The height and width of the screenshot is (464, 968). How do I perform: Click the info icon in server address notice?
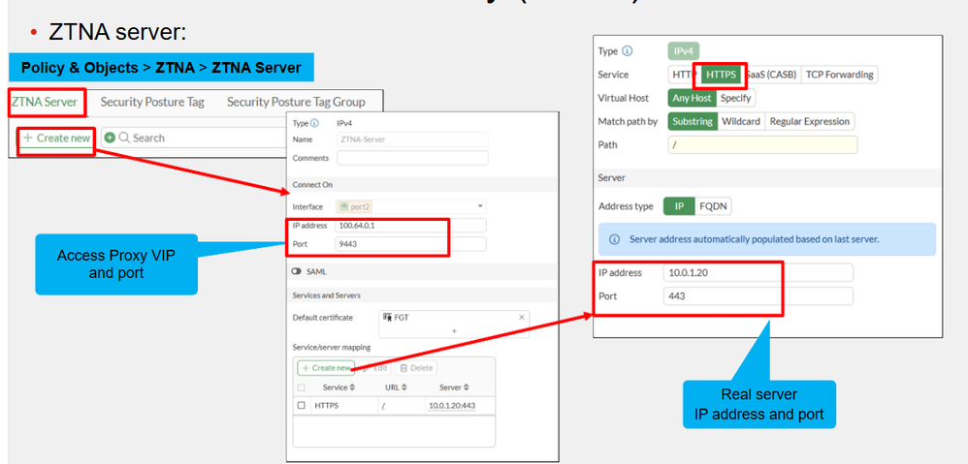(x=614, y=239)
